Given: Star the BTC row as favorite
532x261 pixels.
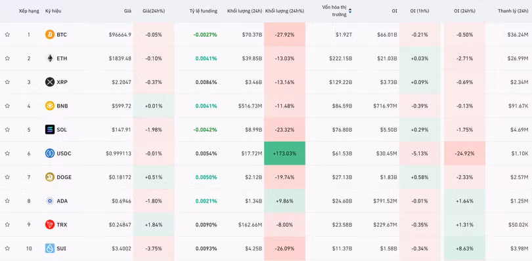Looking at the screenshot, I should pos(7,35).
